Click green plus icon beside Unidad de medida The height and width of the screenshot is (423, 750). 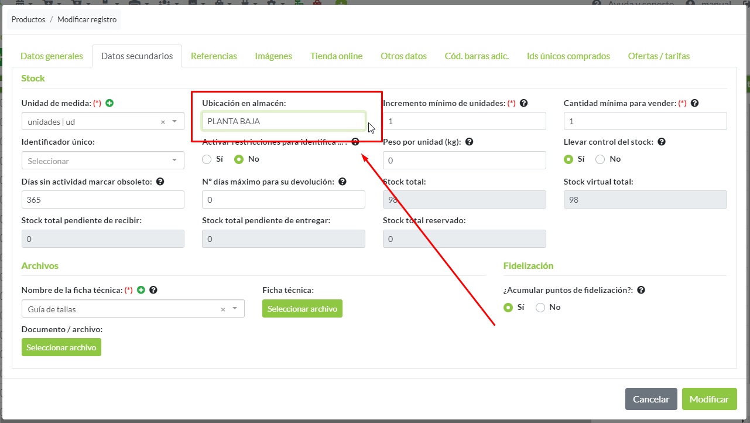tap(109, 103)
